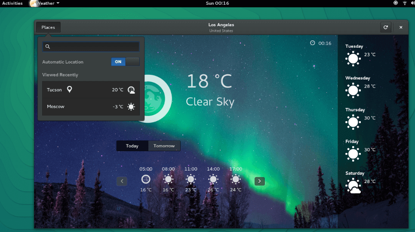This screenshot has width=415, height=232.
Task: Click the 08:00 time label
Action: point(168,169)
